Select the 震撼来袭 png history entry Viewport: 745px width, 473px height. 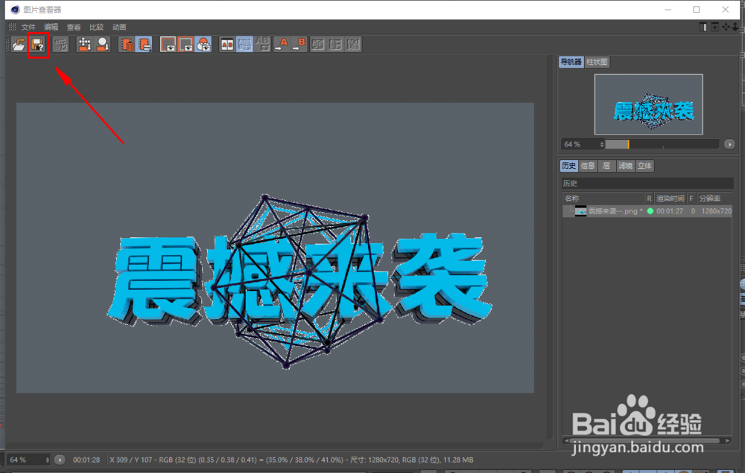coord(611,210)
